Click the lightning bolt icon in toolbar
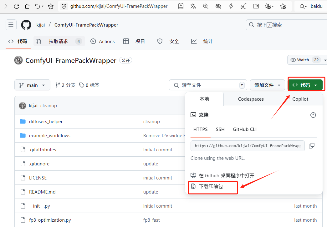Viewport: 327px width, 227px height. [231, 7]
